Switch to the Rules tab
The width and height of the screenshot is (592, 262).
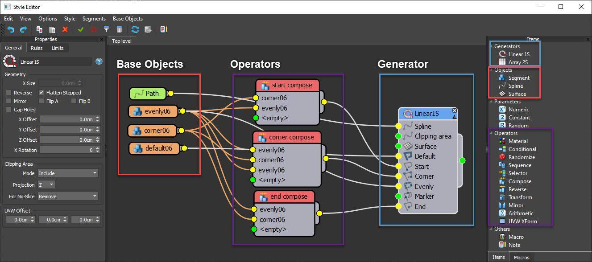point(37,48)
